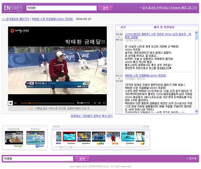The height and width of the screenshot is (169, 201).
Task: Go back to search results link
Action: coord(15,19)
